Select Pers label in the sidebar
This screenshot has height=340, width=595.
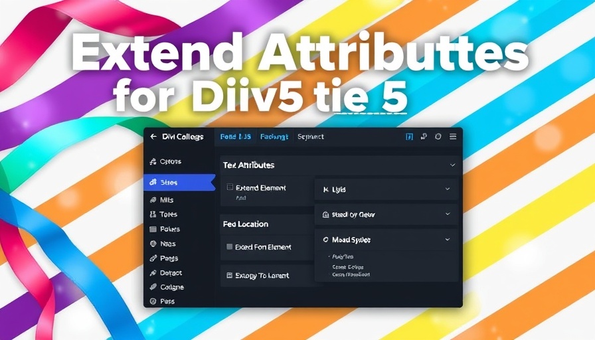[167, 301]
